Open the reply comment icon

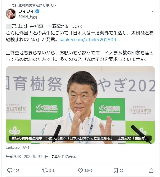(10, 170)
